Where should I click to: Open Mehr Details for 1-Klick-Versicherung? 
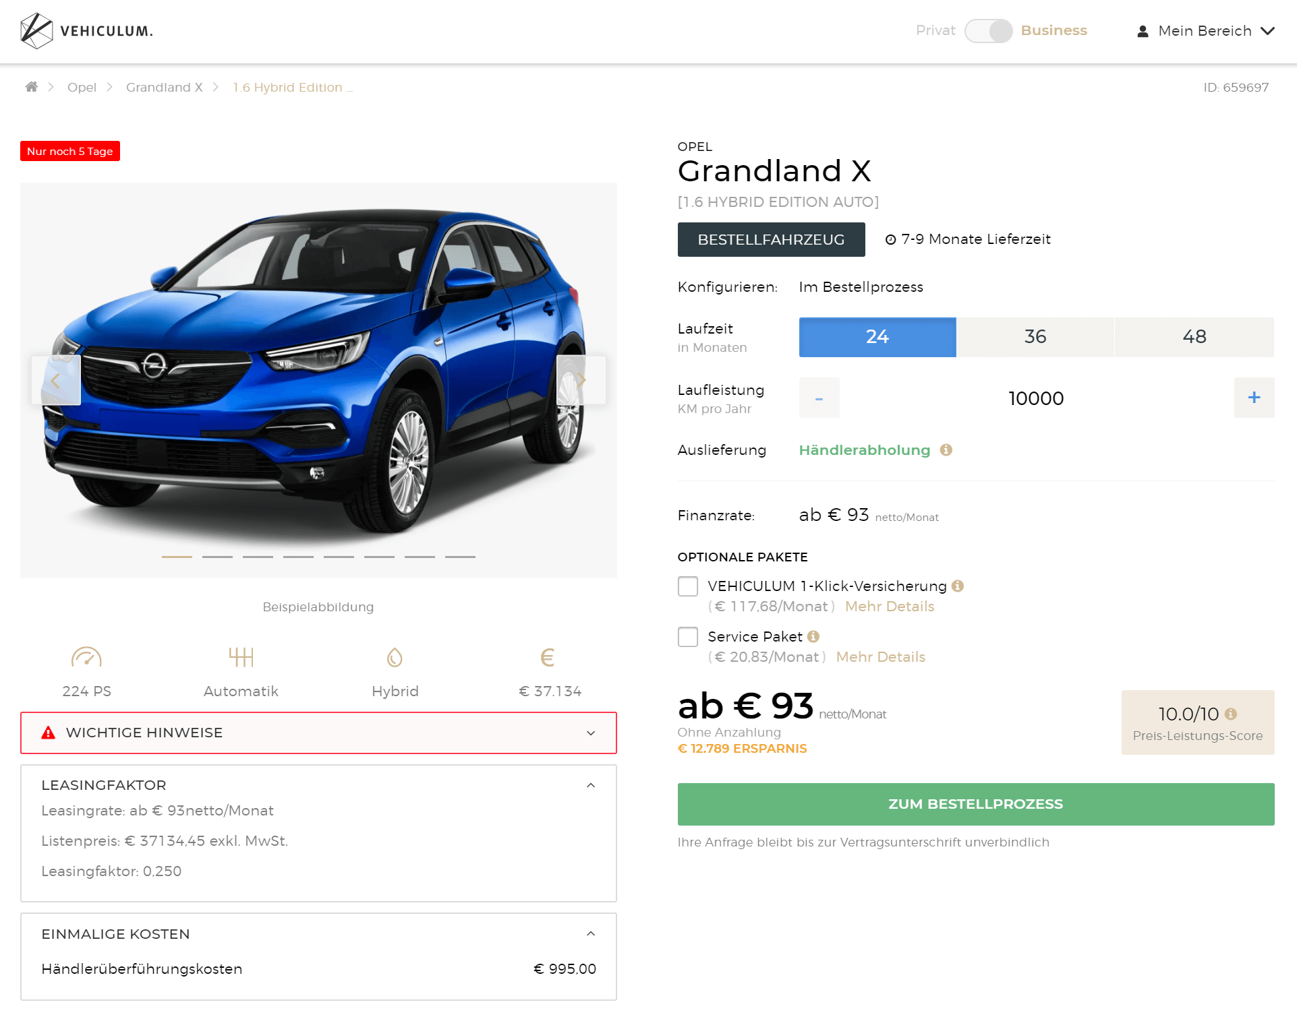click(x=890, y=607)
